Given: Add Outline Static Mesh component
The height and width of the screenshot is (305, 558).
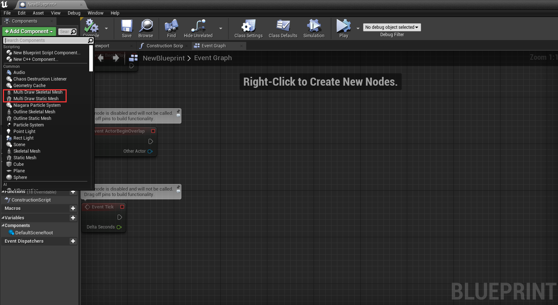Looking at the screenshot, I should 32,118.
